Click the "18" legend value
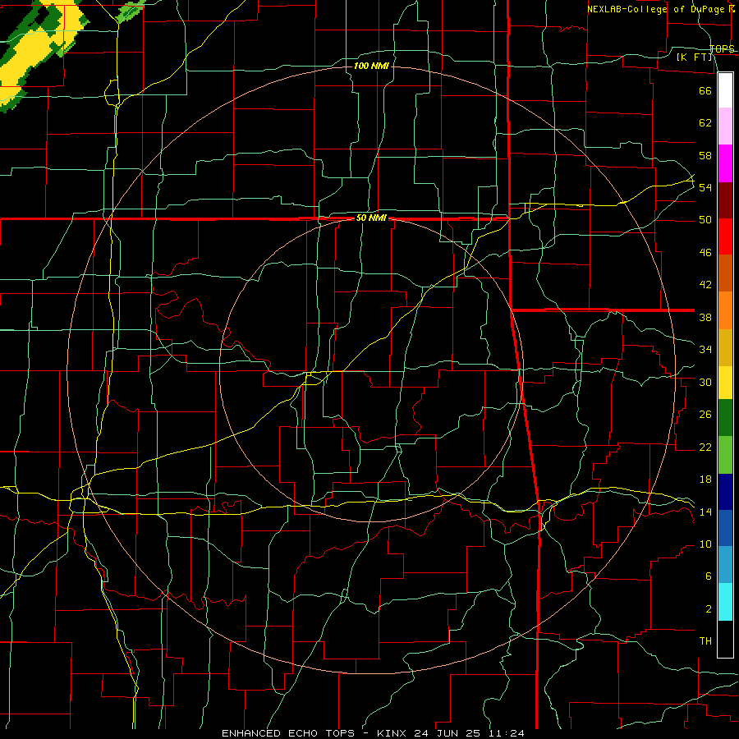 (705, 480)
